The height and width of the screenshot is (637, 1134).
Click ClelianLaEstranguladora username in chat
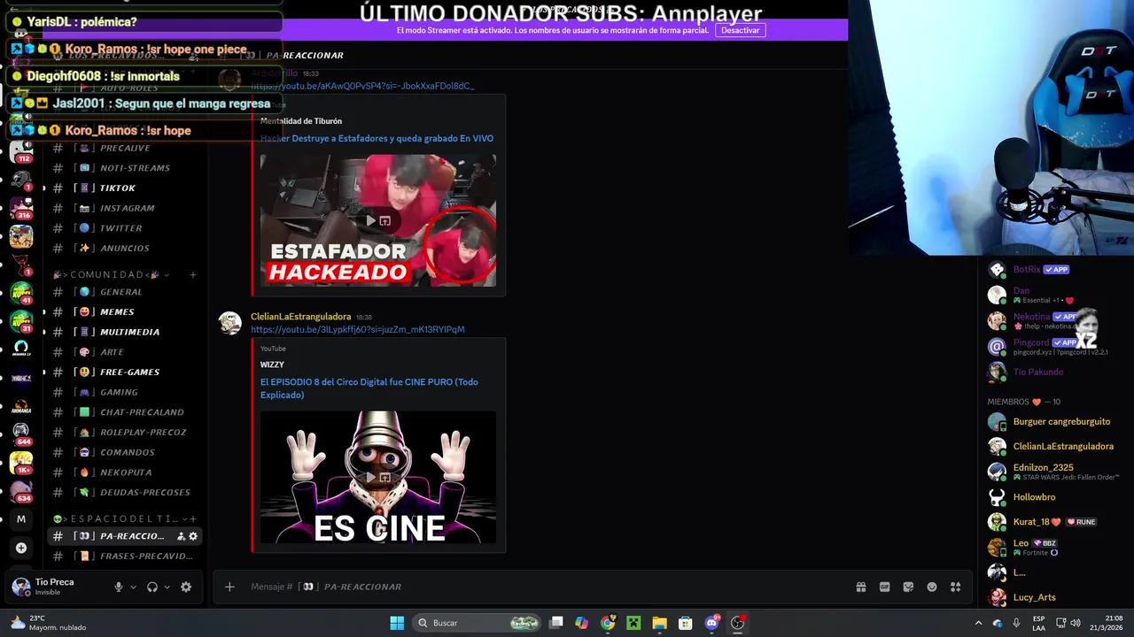(300, 317)
